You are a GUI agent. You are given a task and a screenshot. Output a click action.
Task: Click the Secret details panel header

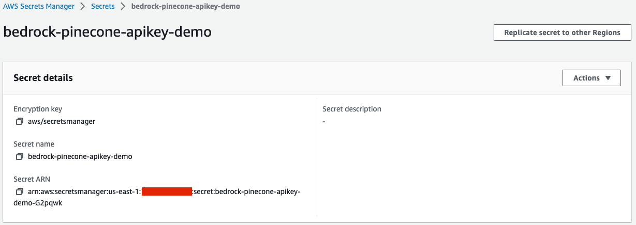(43, 78)
